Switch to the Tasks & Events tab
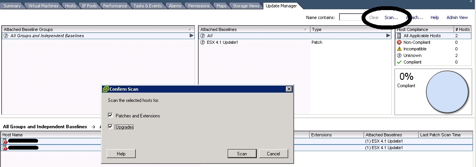 149,6
